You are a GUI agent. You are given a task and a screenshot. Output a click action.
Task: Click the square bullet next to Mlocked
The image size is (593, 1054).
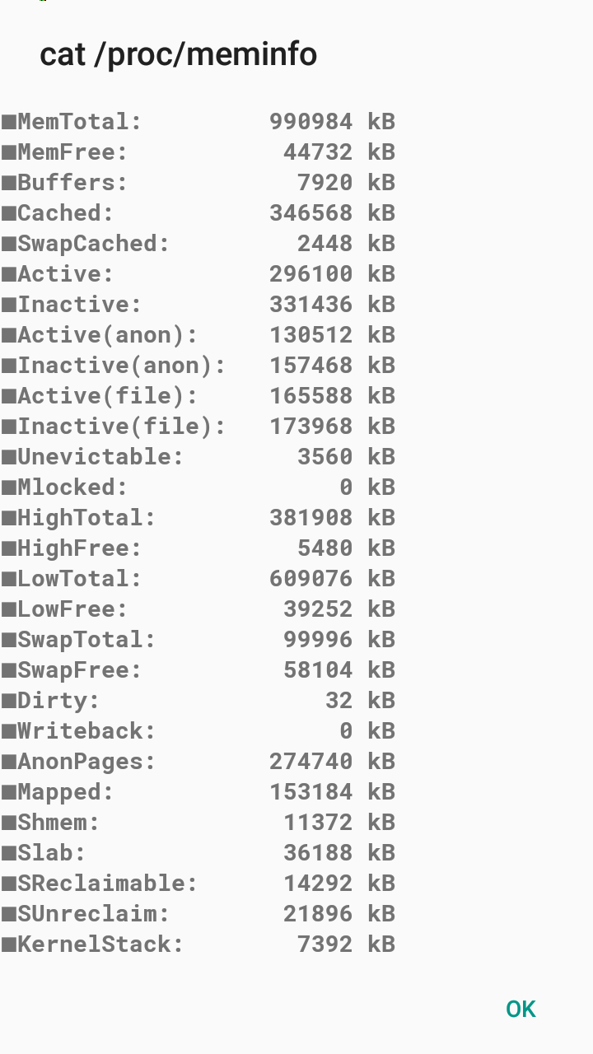coord(9,488)
